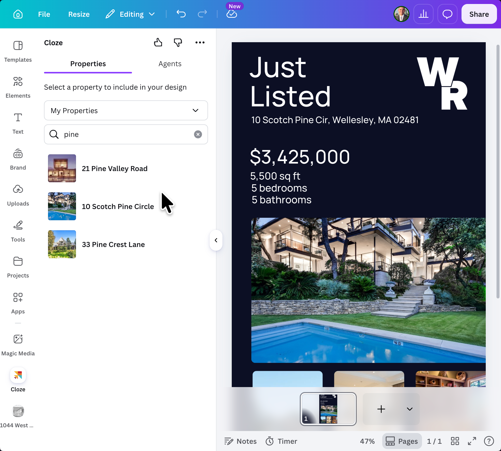The image size is (501, 451).
Task: Give the Cloze app a thumbs up
Action: coord(158,42)
